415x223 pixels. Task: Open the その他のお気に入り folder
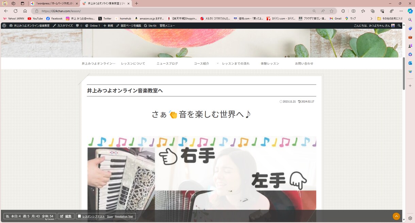pos(390,18)
